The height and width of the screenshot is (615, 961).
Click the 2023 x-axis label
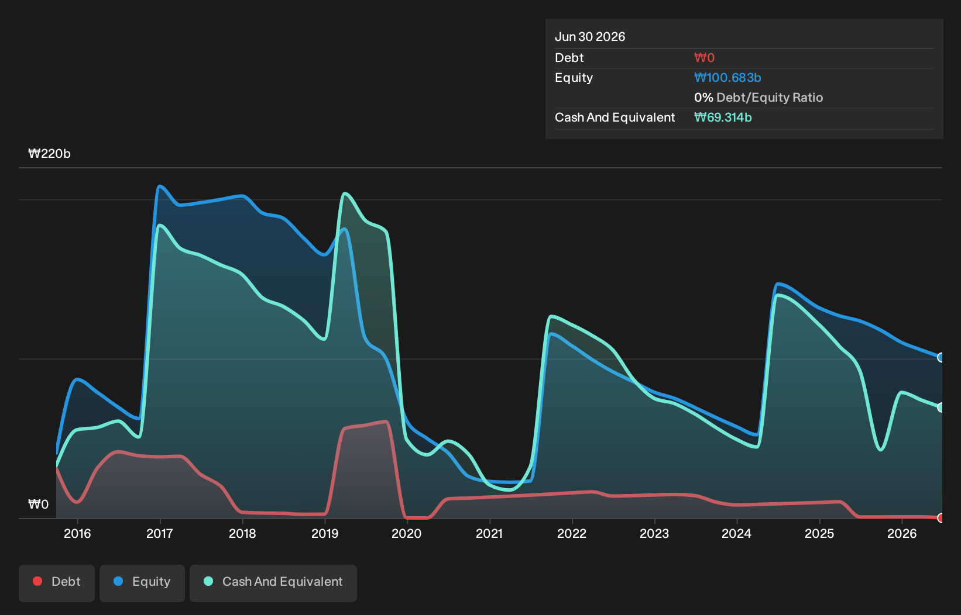[654, 534]
